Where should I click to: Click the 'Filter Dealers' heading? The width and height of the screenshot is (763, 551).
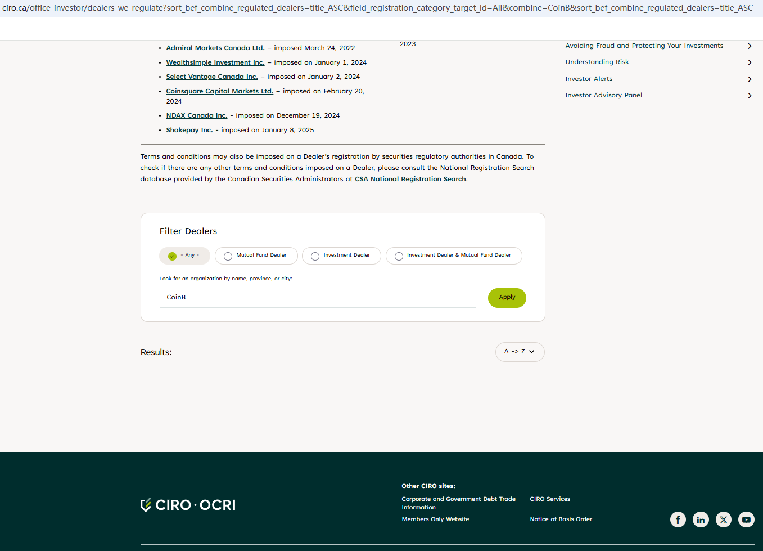click(x=188, y=231)
